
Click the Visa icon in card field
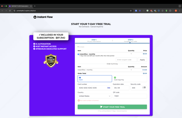(109, 88)
